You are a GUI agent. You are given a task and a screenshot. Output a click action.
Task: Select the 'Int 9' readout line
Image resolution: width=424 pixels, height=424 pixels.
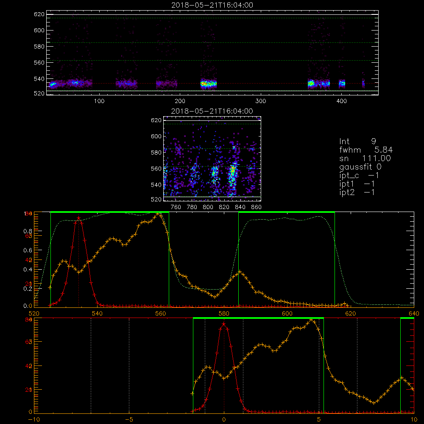358,141
